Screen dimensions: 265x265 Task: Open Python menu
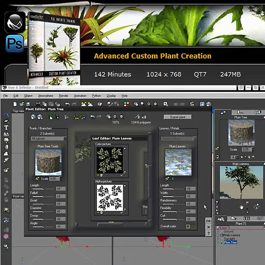96,96
